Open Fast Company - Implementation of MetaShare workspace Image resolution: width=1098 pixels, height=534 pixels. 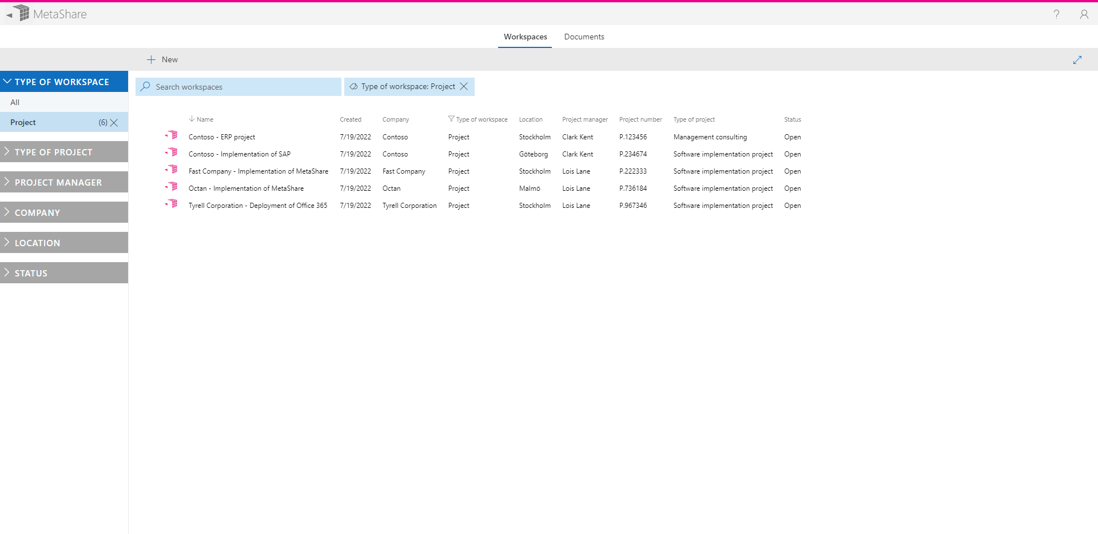pyautogui.click(x=258, y=171)
